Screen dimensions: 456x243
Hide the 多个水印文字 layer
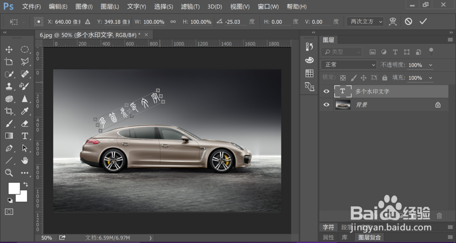pos(326,91)
